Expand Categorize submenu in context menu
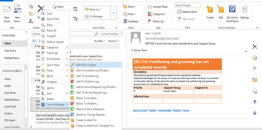Viewport: 262px width, 130px height. pyautogui.click(x=55, y=47)
